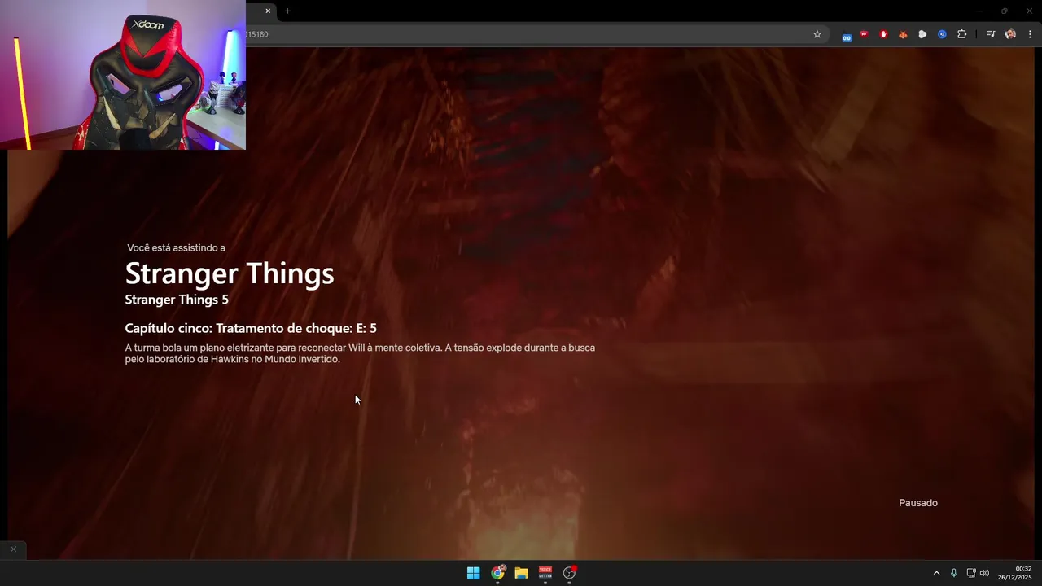
Task: Open the red fast-forward extension
Action: [x=864, y=34]
